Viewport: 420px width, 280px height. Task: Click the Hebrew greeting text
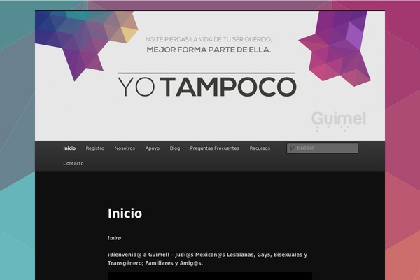[x=115, y=238]
